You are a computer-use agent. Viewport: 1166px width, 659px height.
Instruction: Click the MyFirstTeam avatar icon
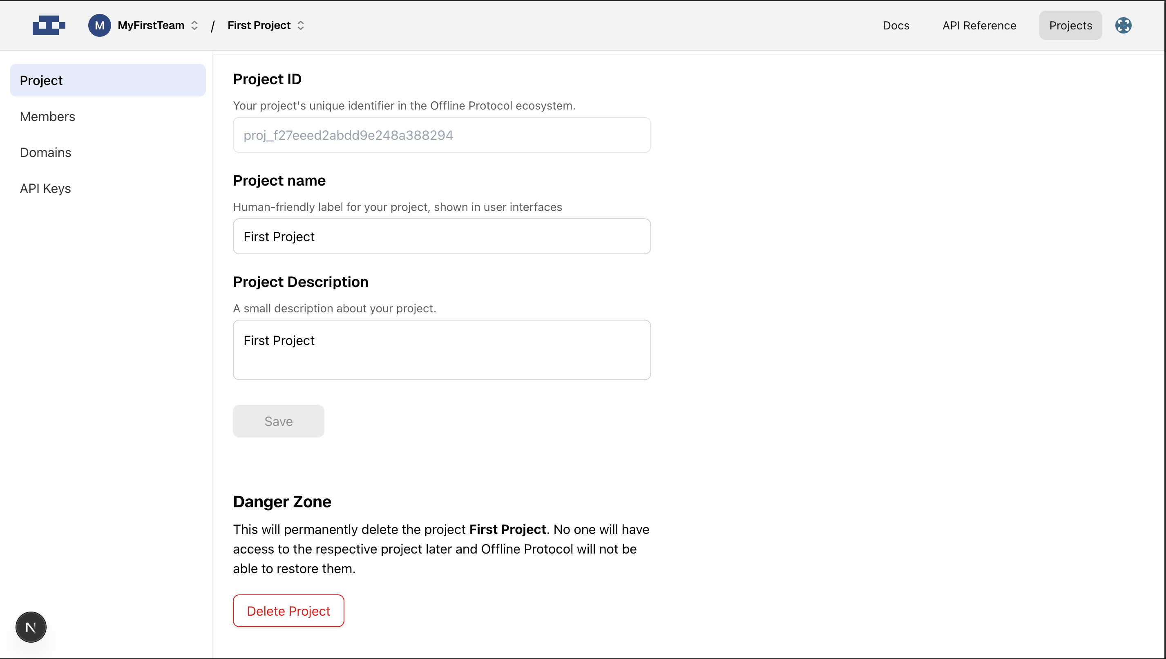(x=100, y=25)
